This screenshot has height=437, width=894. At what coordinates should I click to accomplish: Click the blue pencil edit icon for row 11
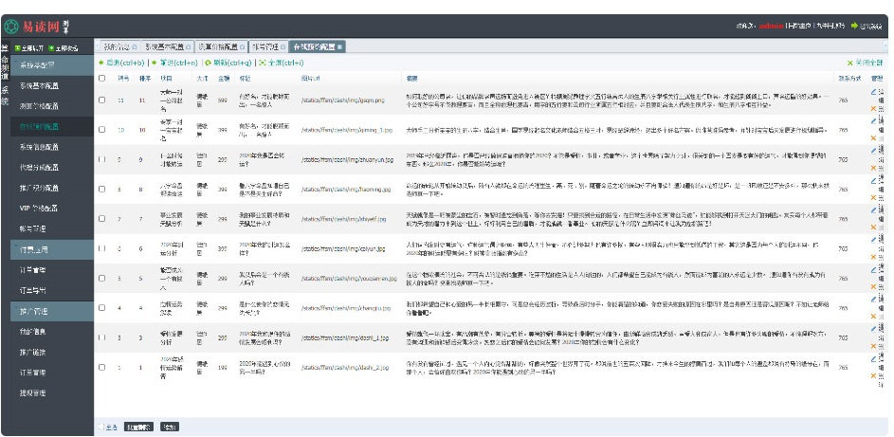pos(873,91)
